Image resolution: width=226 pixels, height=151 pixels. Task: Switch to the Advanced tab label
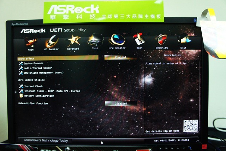(73, 49)
